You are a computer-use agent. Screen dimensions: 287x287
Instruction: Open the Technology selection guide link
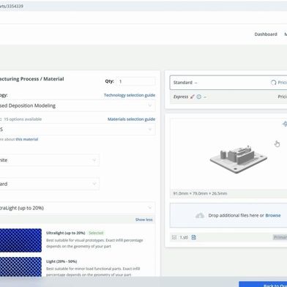[x=130, y=95]
